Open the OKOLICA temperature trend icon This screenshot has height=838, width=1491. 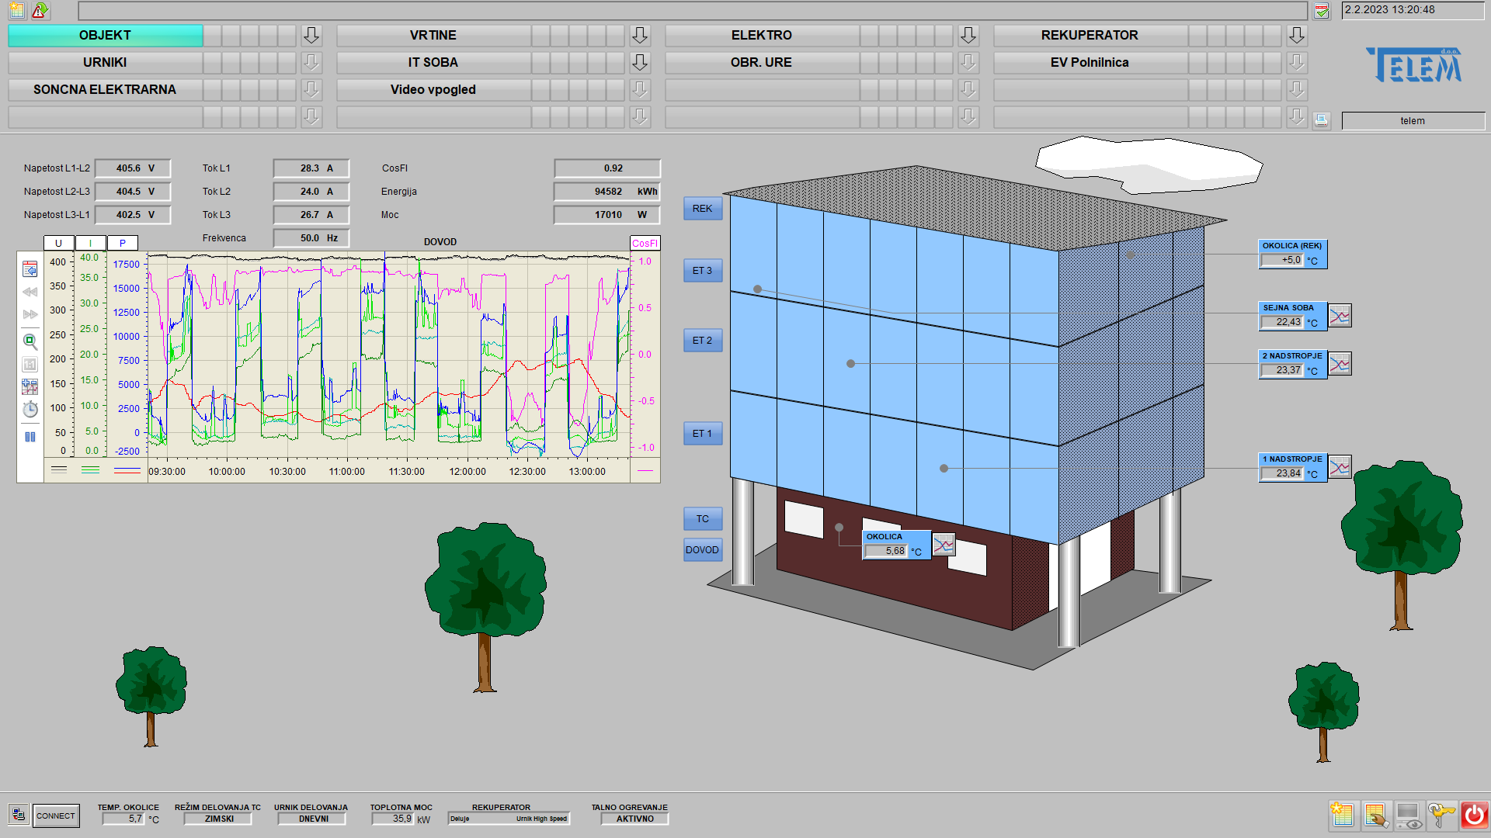(x=943, y=545)
